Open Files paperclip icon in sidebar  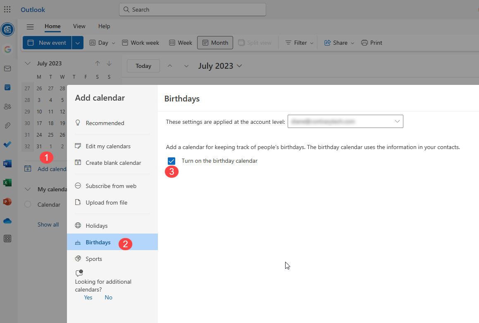click(7, 125)
